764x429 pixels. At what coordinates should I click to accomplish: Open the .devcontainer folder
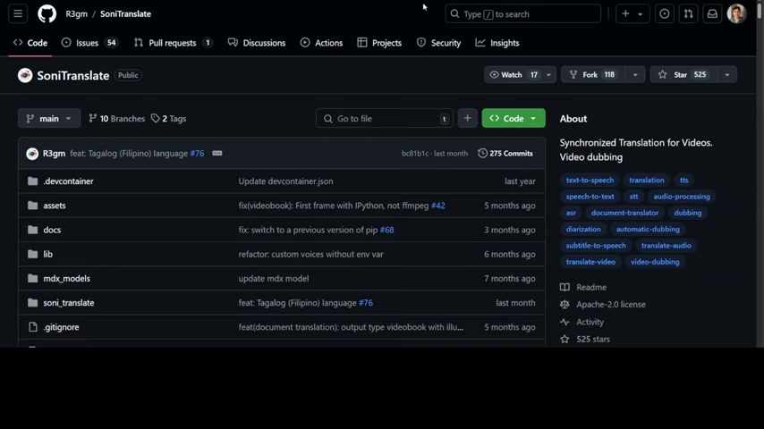point(68,181)
